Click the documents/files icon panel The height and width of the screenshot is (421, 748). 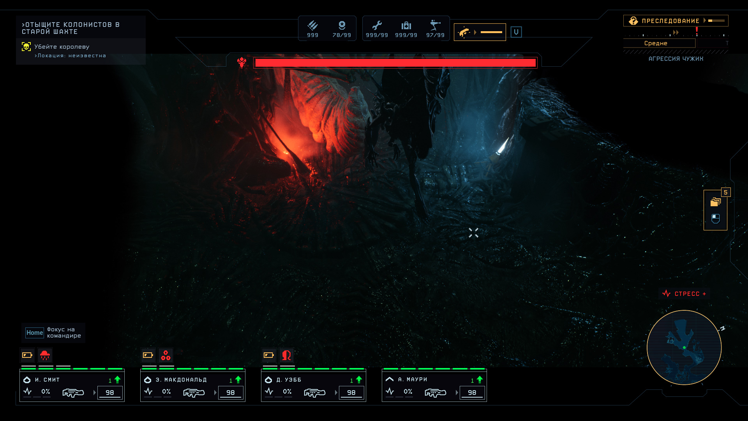(716, 201)
